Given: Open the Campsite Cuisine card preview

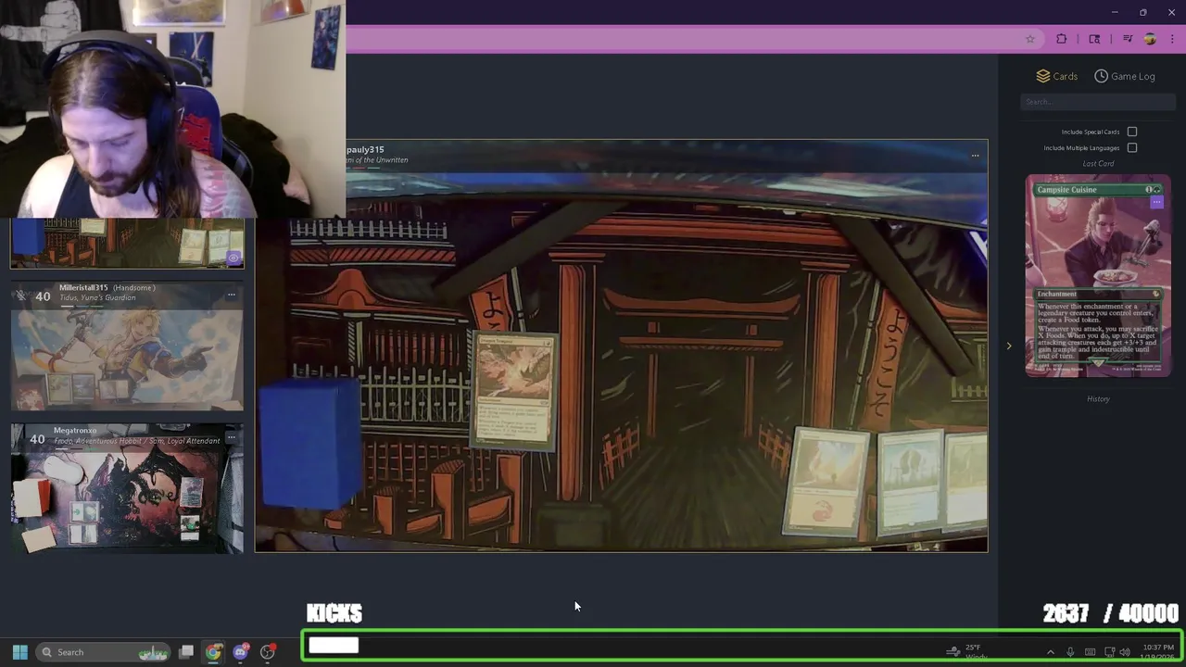Looking at the screenshot, I should tap(1098, 276).
